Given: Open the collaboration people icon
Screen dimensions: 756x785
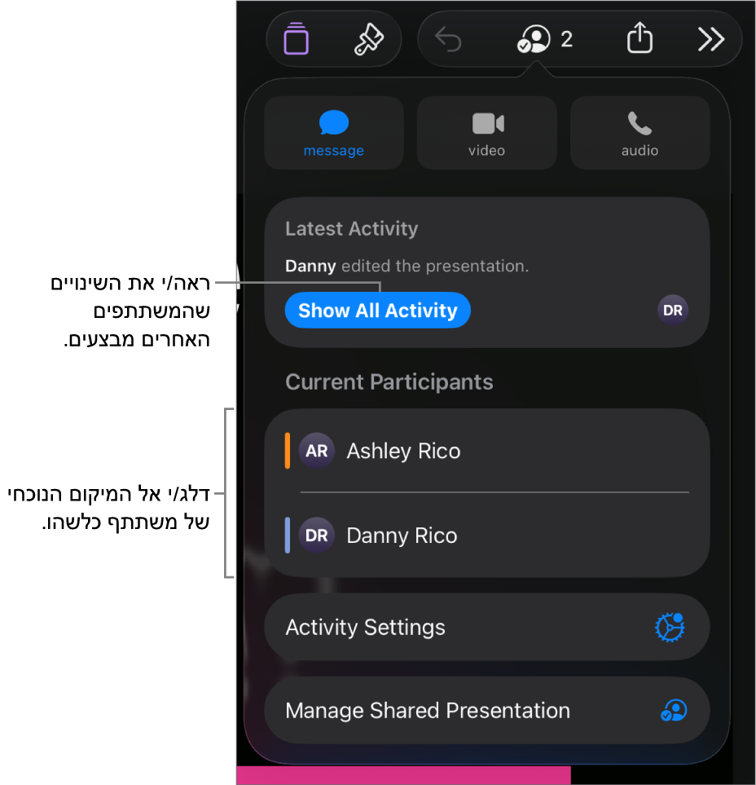Looking at the screenshot, I should (534, 39).
